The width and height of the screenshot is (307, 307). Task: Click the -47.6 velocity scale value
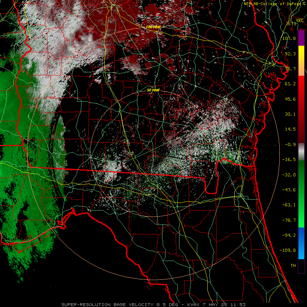point(289,190)
